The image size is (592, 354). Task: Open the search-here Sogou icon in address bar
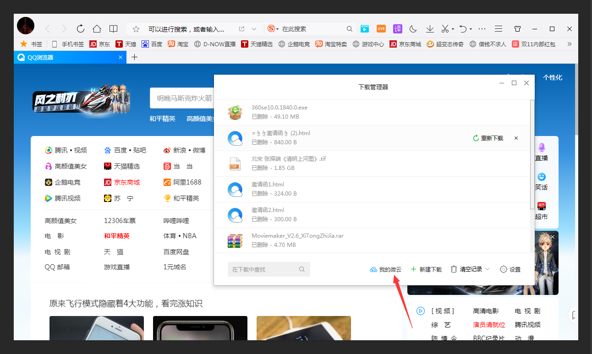pos(271,28)
